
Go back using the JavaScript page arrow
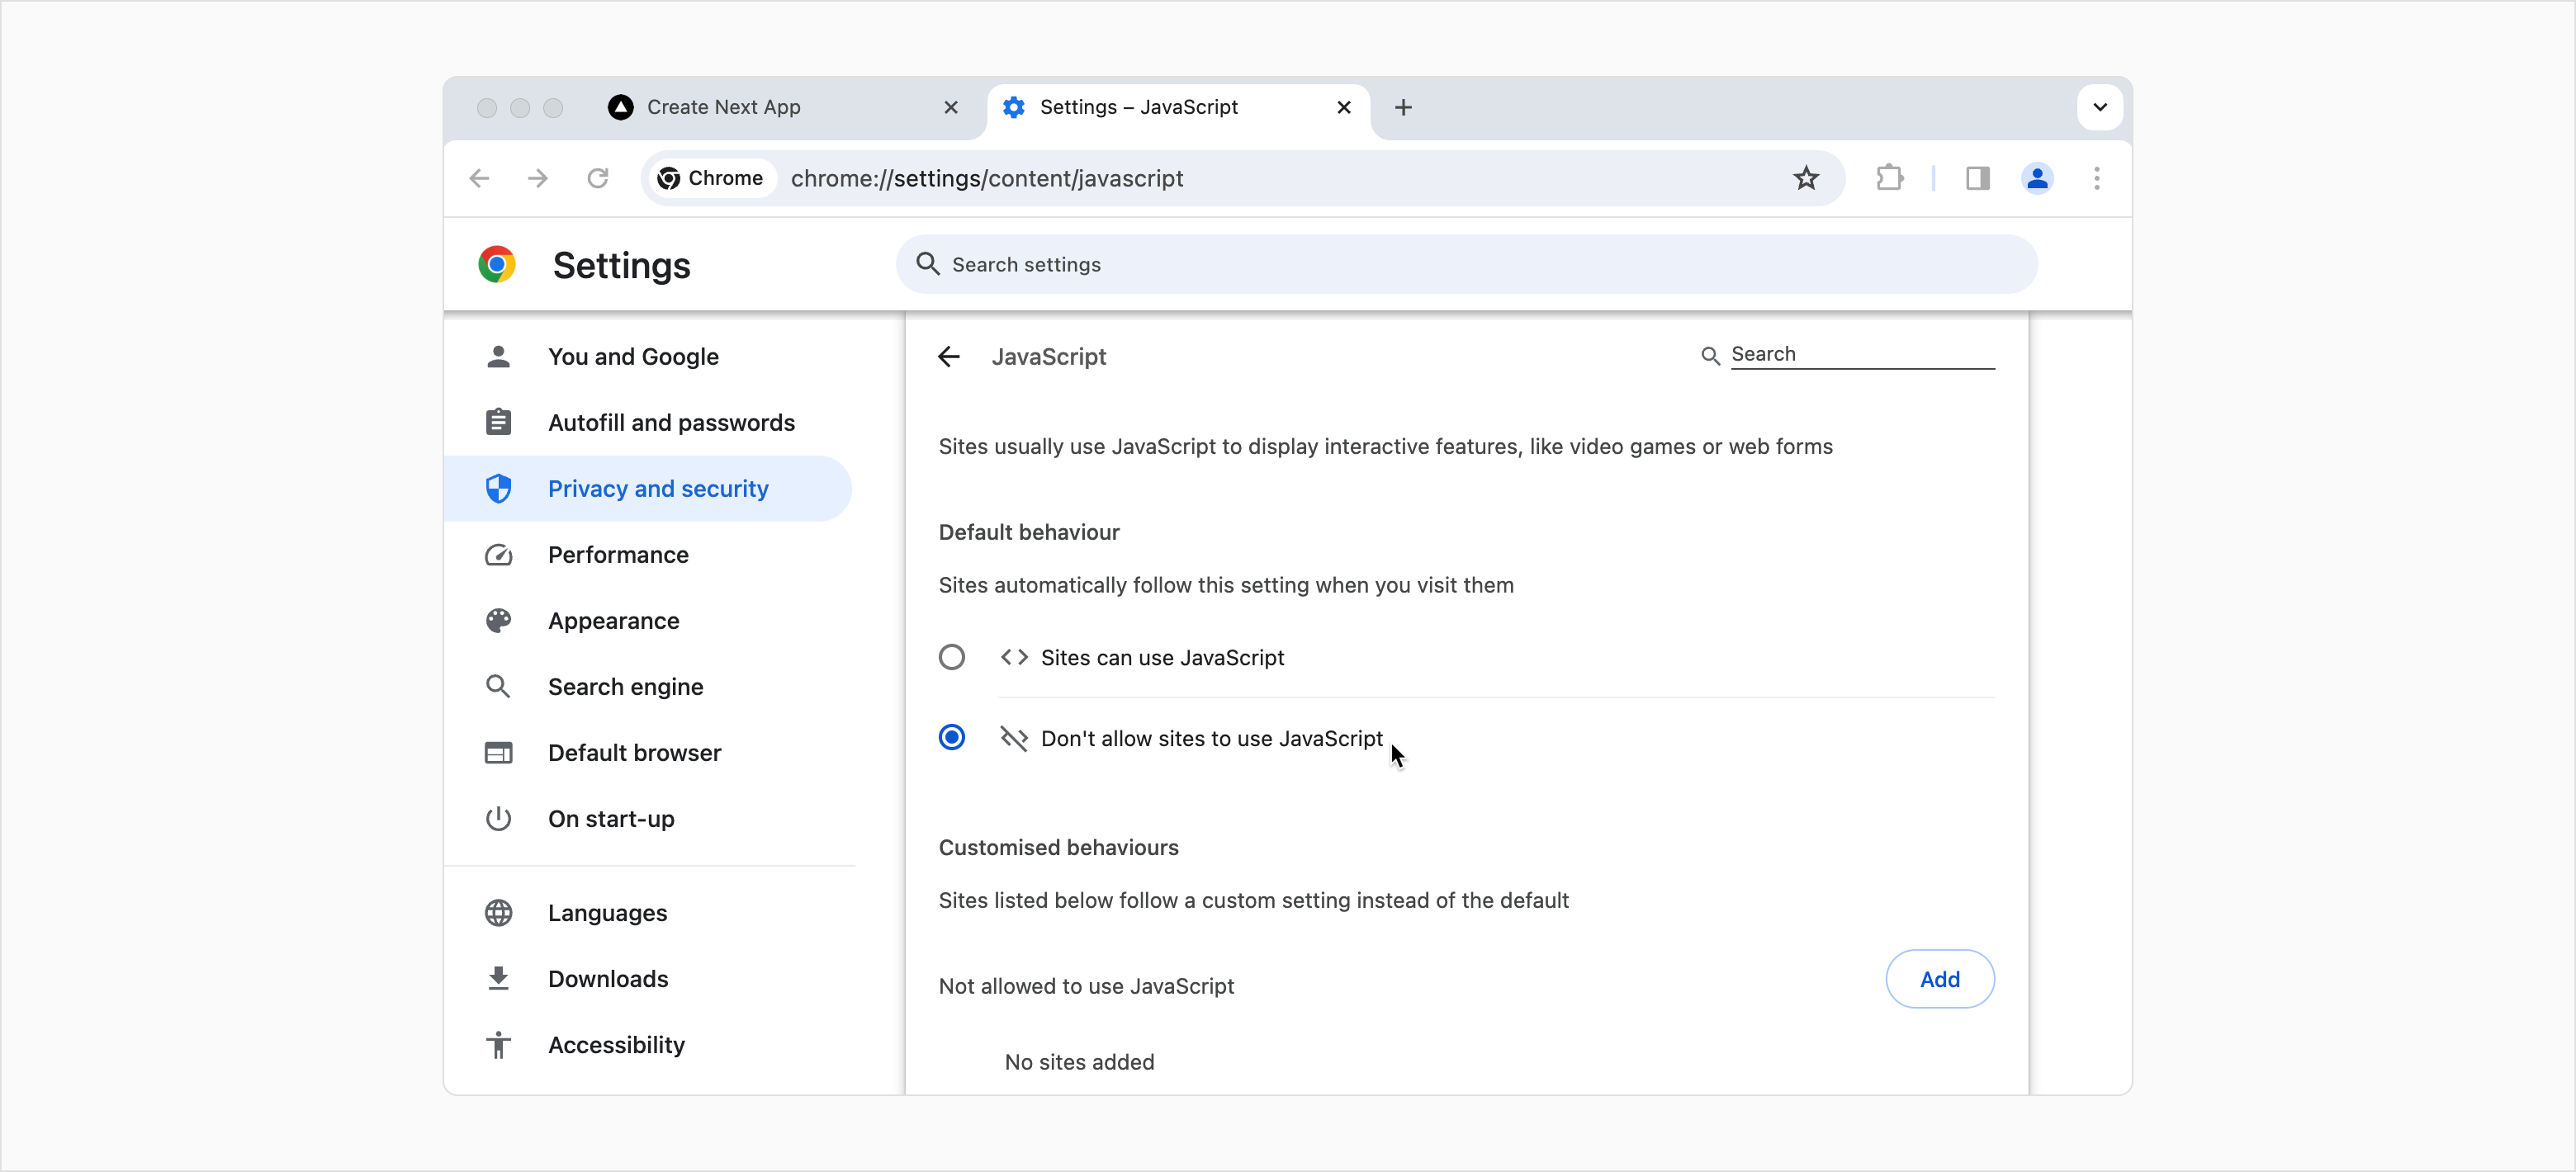(x=948, y=356)
